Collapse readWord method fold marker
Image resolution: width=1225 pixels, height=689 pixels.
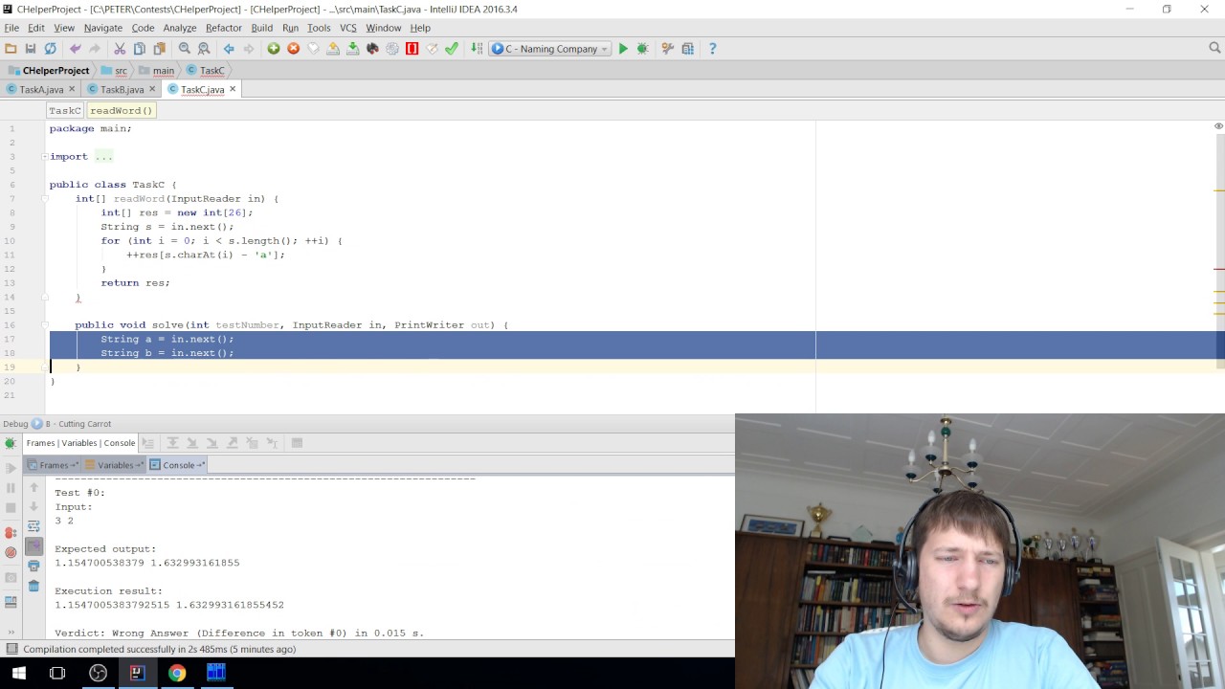coord(45,198)
